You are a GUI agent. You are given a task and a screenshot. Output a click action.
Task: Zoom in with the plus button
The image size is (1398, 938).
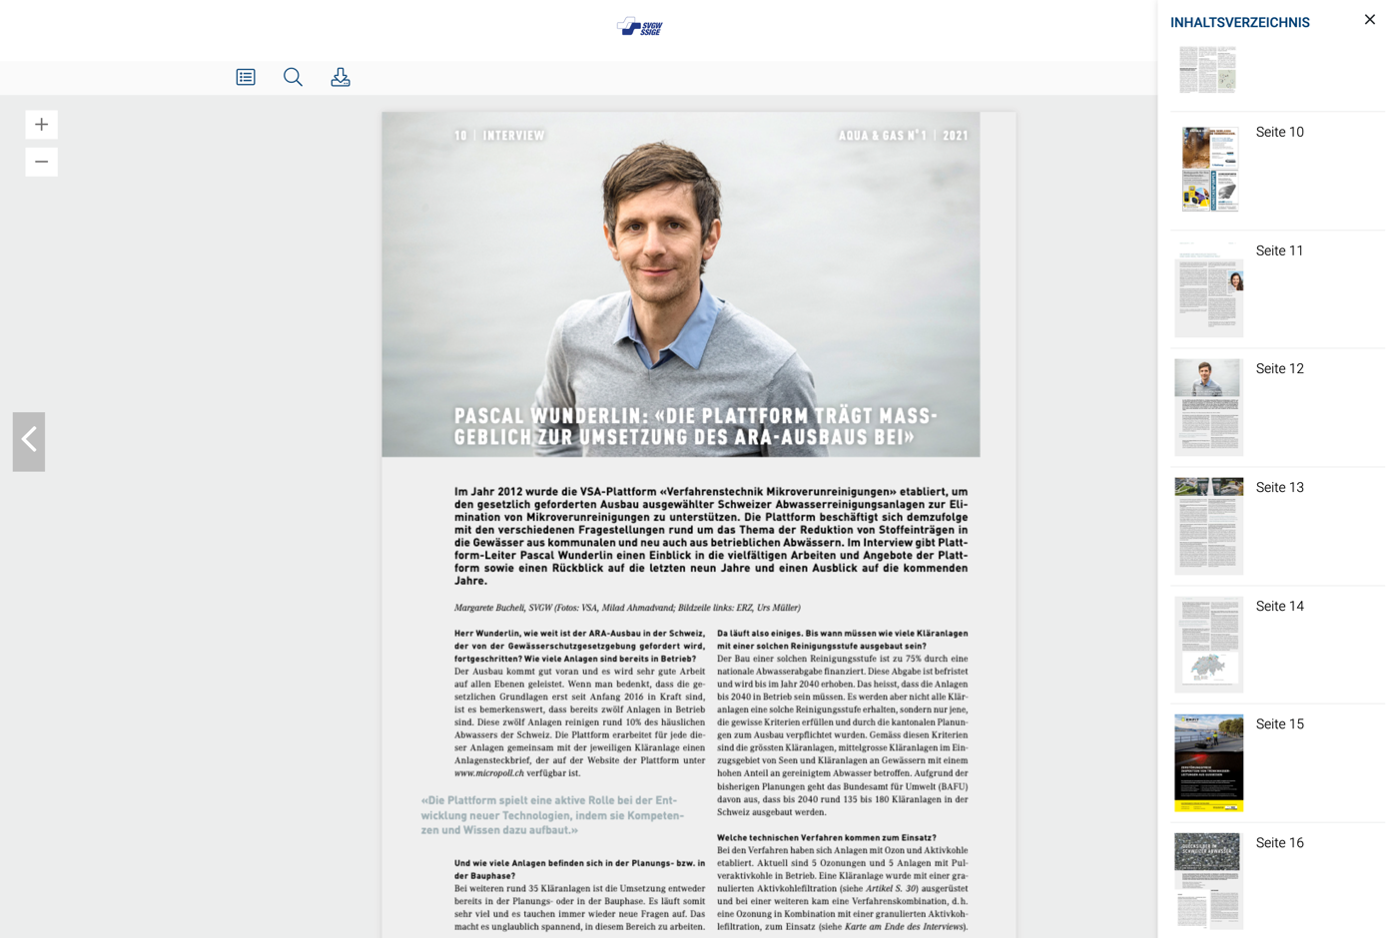coord(41,125)
